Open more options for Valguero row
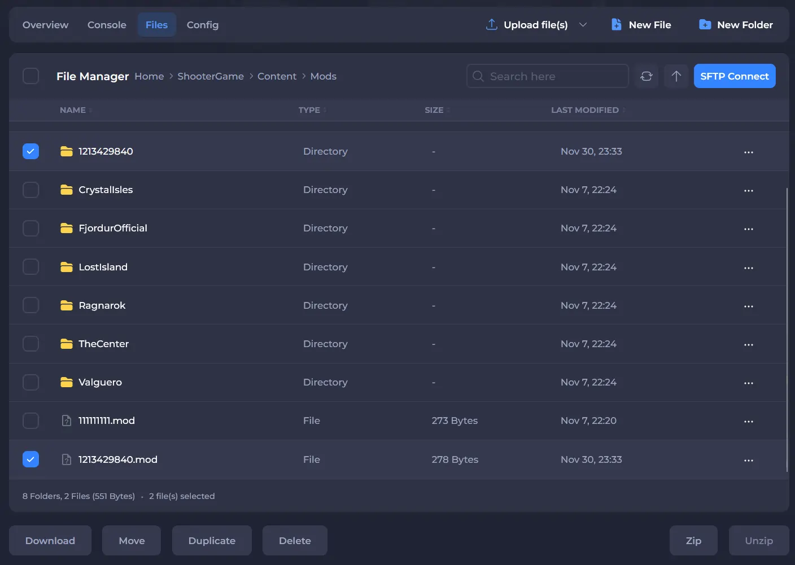Image resolution: width=795 pixels, height=565 pixels. 749,383
